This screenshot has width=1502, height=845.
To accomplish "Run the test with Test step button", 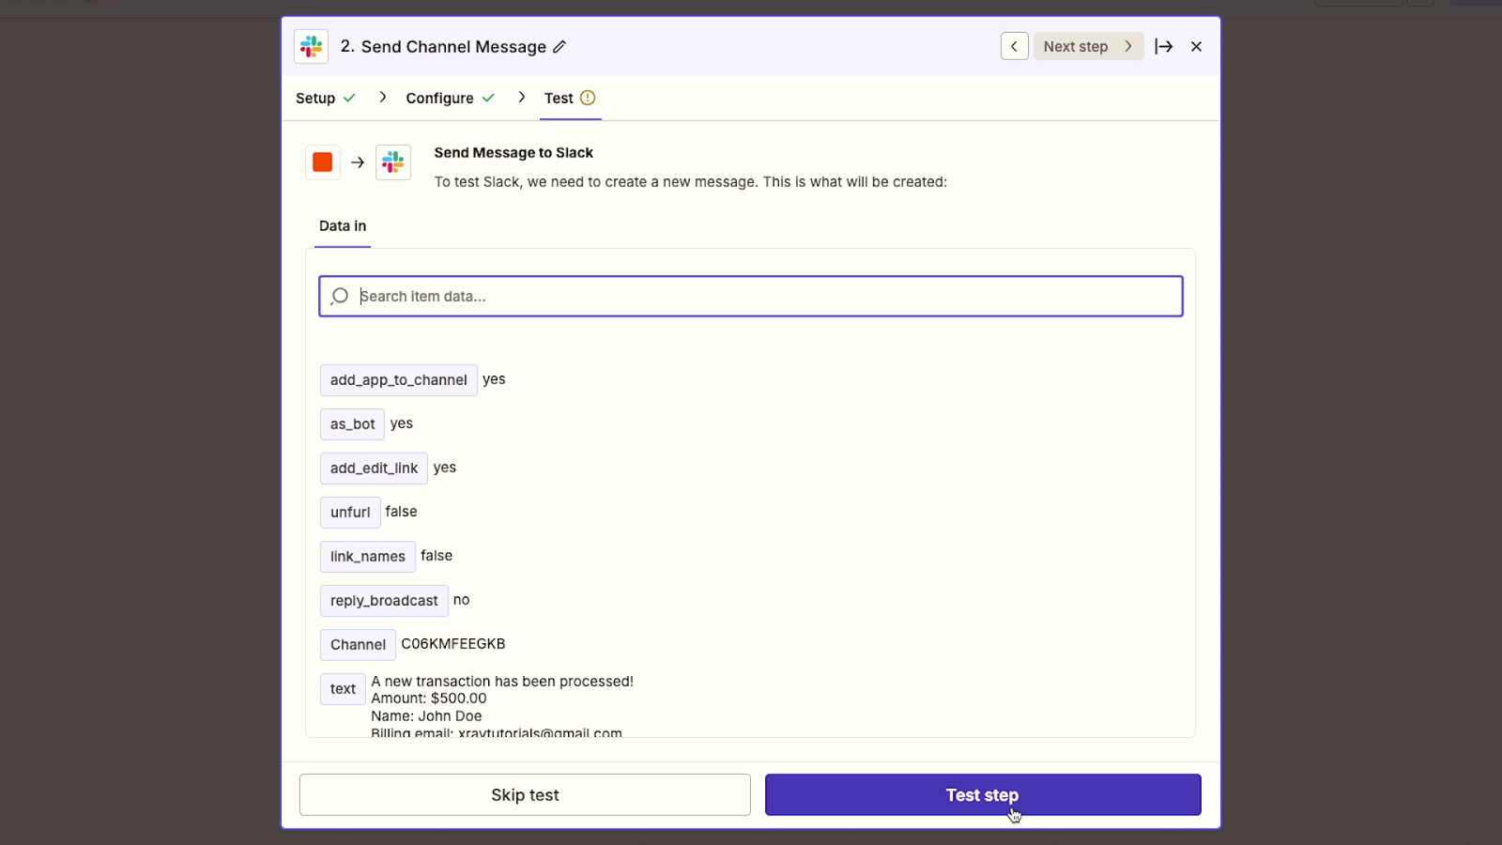I will pyautogui.click(x=983, y=795).
